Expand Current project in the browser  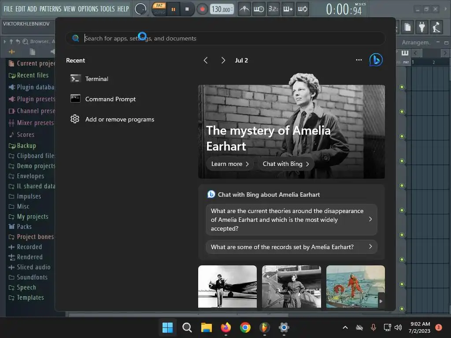31,63
